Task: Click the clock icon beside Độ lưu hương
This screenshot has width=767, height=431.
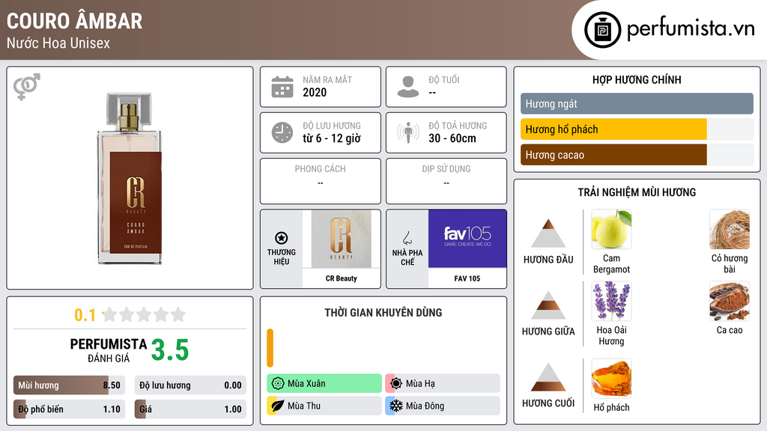Action: [x=282, y=132]
